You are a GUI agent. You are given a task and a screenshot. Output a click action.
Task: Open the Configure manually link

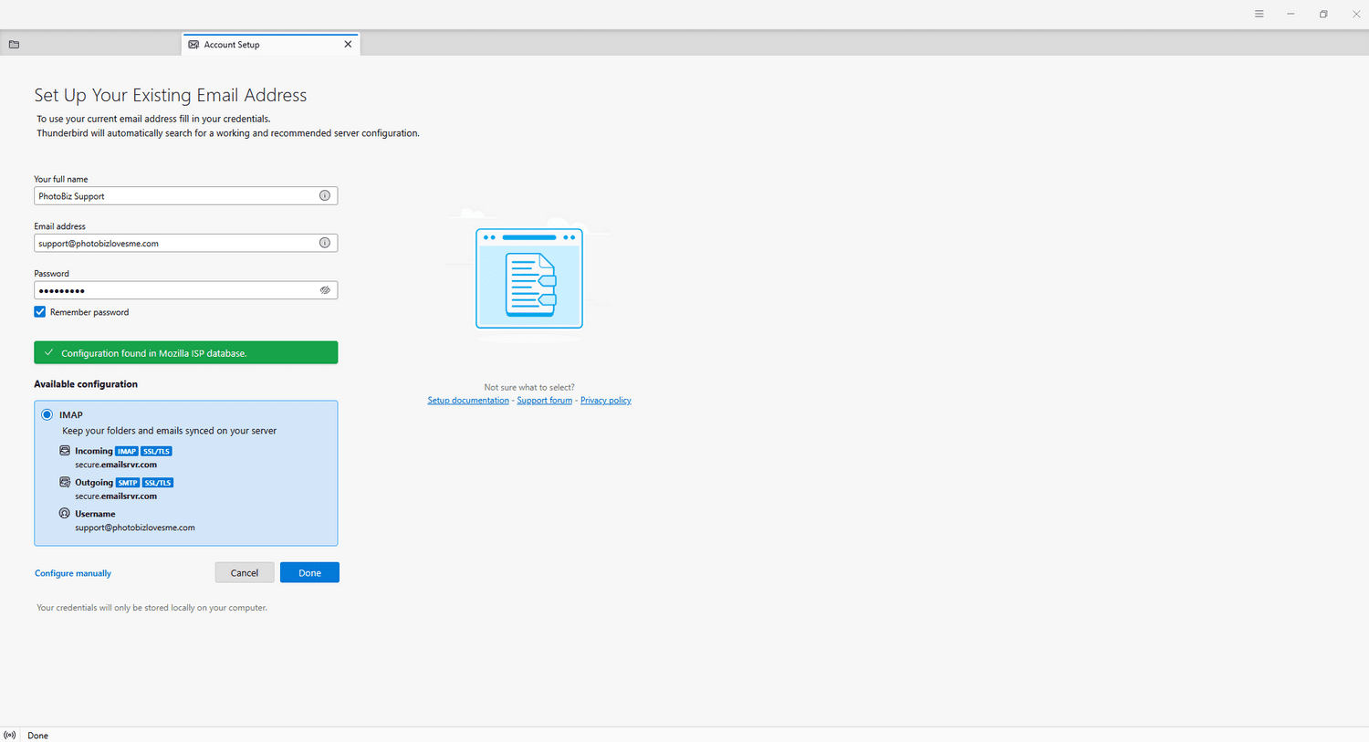click(73, 573)
